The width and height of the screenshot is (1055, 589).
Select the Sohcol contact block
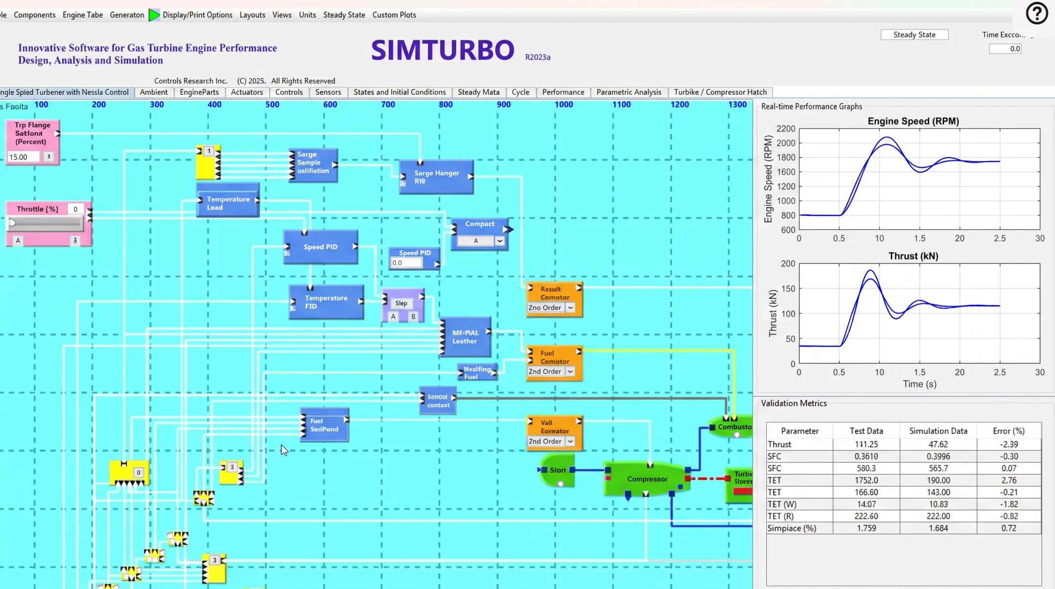pyautogui.click(x=438, y=400)
